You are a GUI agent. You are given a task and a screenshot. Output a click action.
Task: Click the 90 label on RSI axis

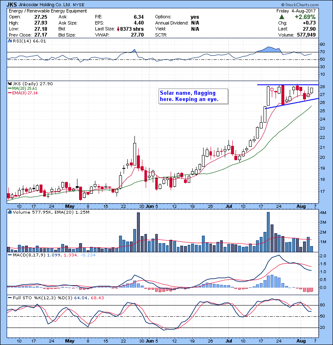tap(322, 44)
